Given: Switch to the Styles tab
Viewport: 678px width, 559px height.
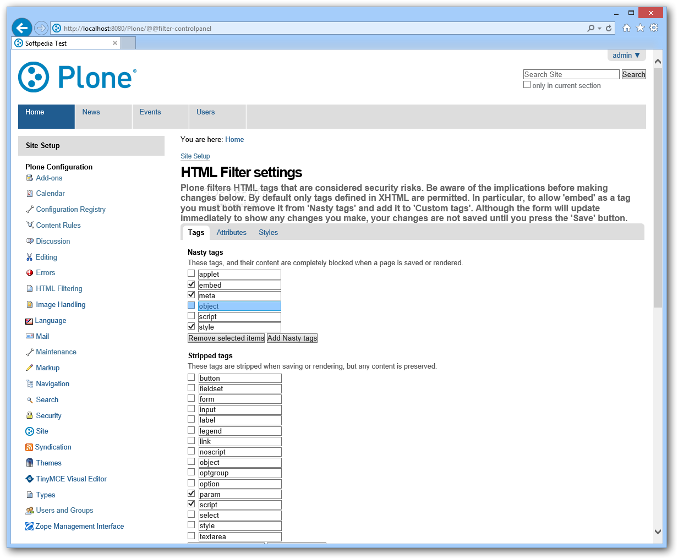Looking at the screenshot, I should pos(268,232).
